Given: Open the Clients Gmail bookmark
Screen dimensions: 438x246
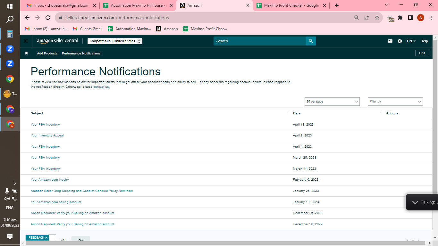Looking at the screenshot, I should [x=88, y=29].
